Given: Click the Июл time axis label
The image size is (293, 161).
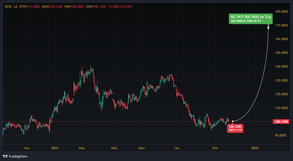Looking at the screenshot, I should point(141,148).
